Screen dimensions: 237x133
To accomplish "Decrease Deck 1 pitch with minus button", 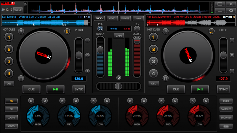I will (87, 40).
